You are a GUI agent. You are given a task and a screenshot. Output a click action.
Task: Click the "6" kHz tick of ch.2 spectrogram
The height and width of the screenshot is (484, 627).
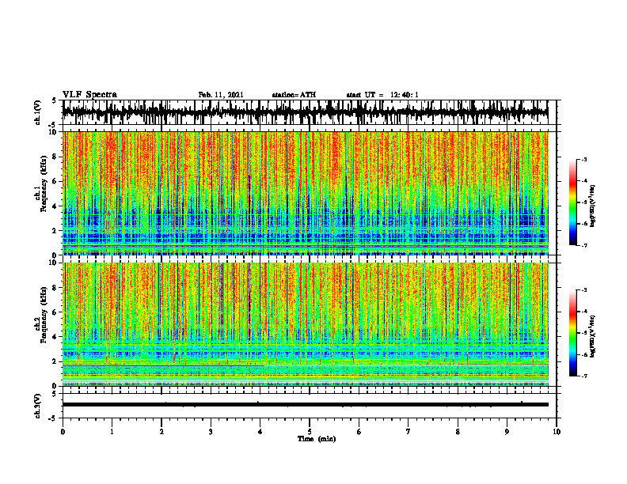pyautogui.click(x=55, y=312)
